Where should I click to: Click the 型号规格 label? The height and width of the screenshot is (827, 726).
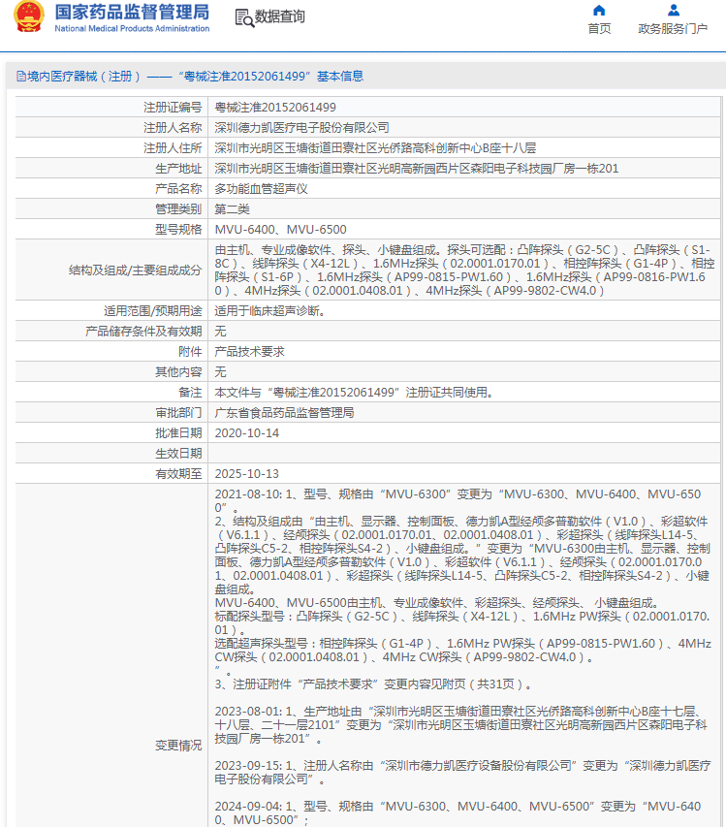tap(178, 230)
